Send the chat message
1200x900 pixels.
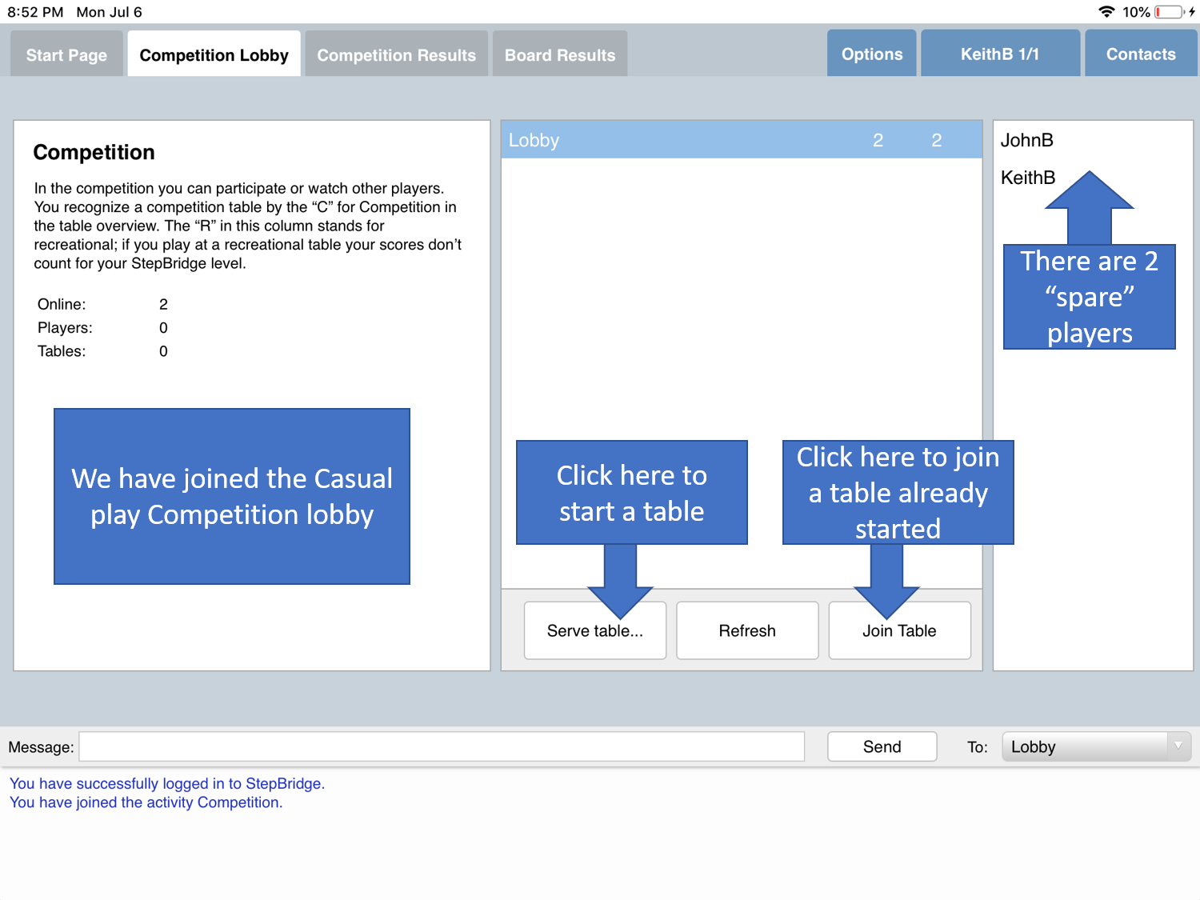882,746
